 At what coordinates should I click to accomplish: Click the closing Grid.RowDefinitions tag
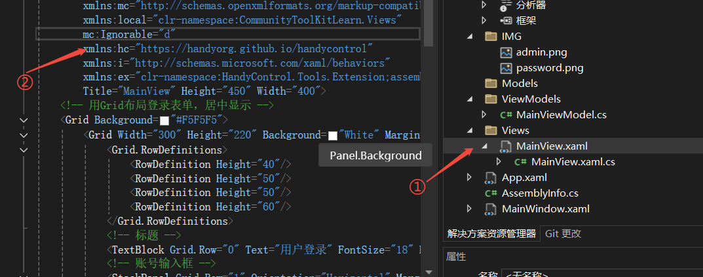(x=170, y=221)
